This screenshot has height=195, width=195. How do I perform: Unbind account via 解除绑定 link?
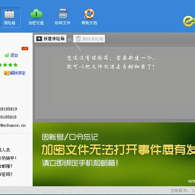(18, 73)
